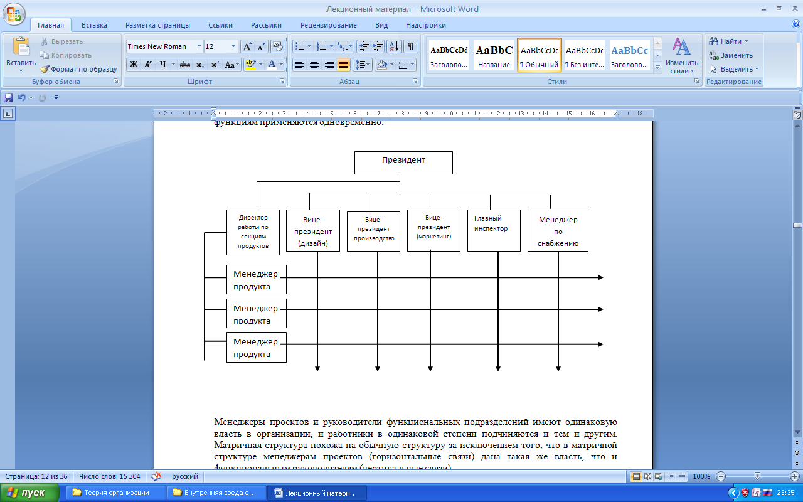Toggle Show paragraph marks (¶)
The image size is (803, 502).
(411, 46)
